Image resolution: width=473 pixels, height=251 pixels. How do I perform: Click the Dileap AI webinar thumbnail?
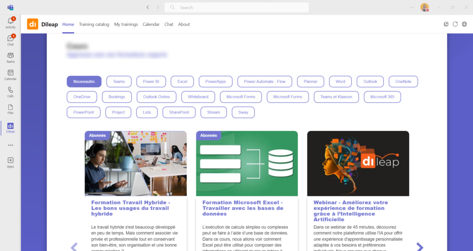[358, 164]
